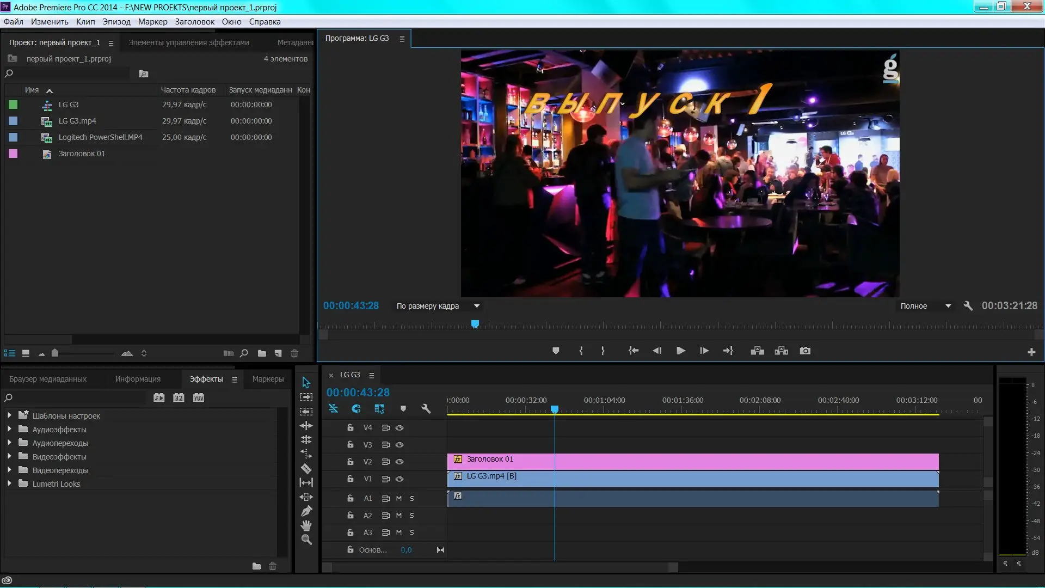Expand the Видеоэффекты folder

(9, 456)
